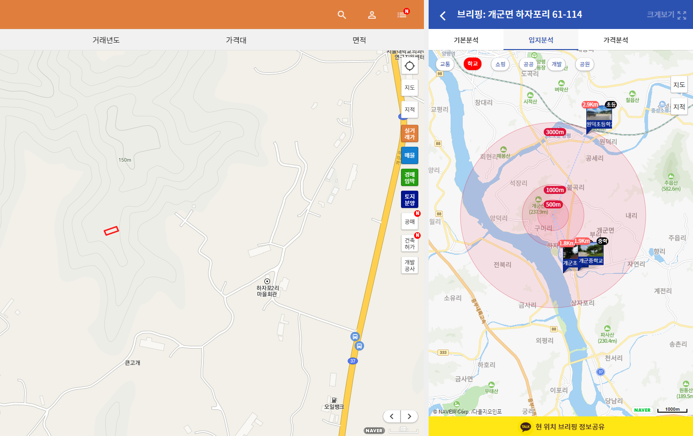
Task: Click the 2.9Km distance badge
Action: [590, 105]
